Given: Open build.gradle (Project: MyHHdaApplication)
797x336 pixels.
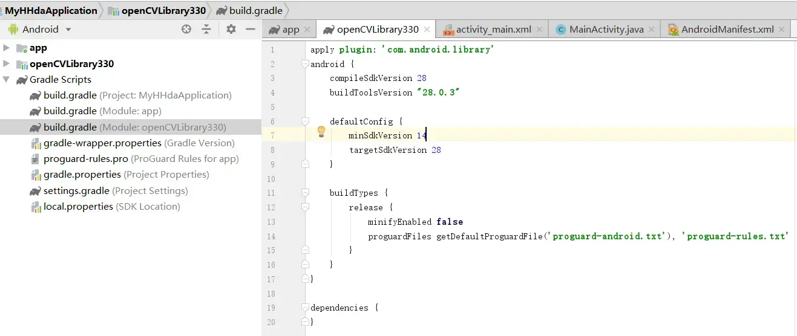Looking at the screenshot, I should [137, 95].
